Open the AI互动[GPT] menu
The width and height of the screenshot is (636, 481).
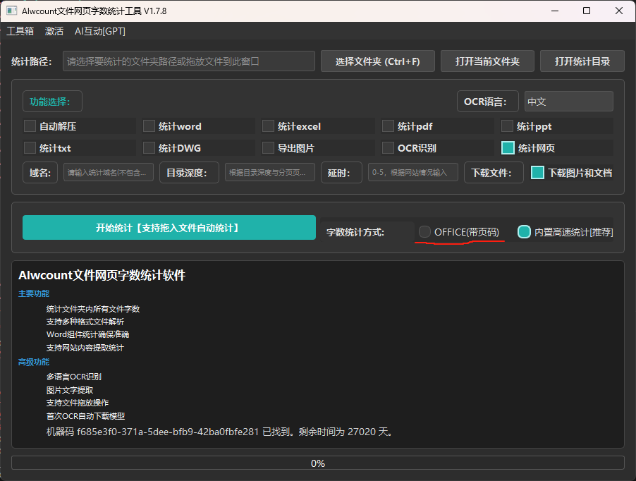tap(100, 31)
